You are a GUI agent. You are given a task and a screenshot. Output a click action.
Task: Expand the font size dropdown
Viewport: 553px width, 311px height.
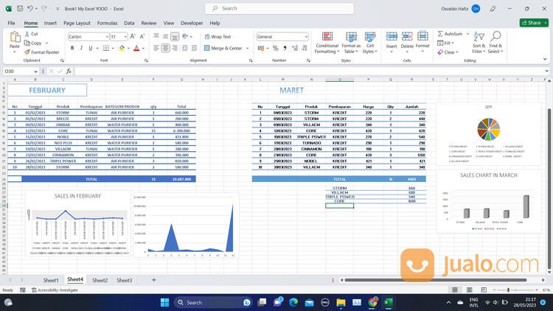point(122,36)
